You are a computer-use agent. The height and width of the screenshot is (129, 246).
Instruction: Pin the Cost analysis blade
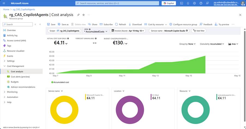(79, 14)
